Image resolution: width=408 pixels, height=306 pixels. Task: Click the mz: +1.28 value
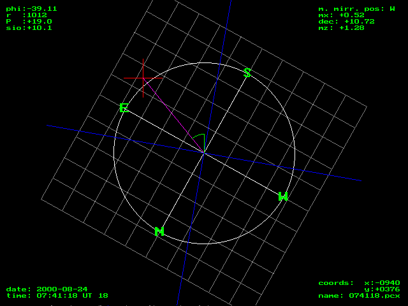[x=342, y=28]
